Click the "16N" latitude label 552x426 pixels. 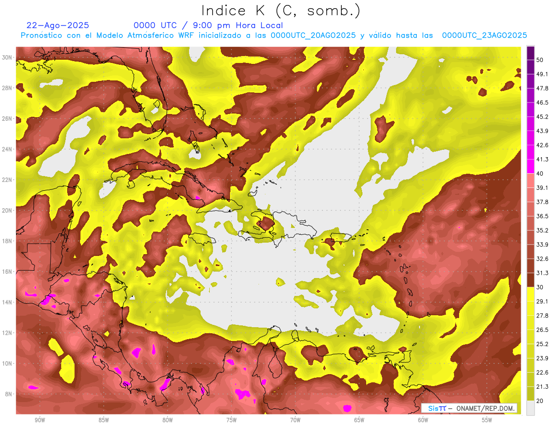(x=7, y=272)
